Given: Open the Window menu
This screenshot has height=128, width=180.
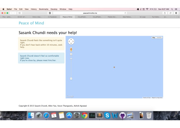Looking at the screenshot, I should (63, 9).
